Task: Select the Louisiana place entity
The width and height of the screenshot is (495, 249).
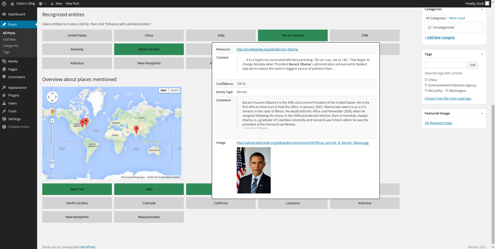Action: pos(293,203)
